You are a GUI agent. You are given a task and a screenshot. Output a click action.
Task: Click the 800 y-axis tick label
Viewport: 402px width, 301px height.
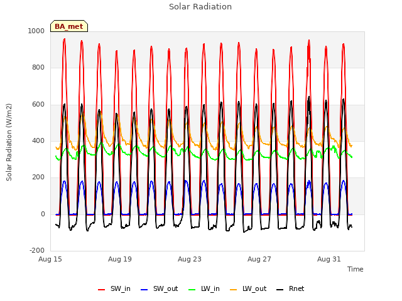tap(38, 68)
